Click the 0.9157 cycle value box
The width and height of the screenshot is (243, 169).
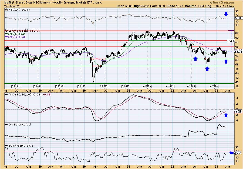(82, 86)
